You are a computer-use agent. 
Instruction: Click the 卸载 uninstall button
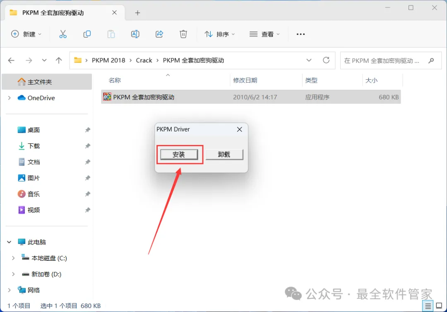(x=224, y=155)
